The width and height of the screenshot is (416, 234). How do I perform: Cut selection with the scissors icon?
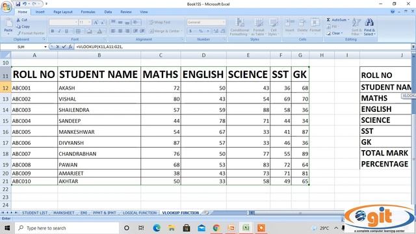(18, 20)
